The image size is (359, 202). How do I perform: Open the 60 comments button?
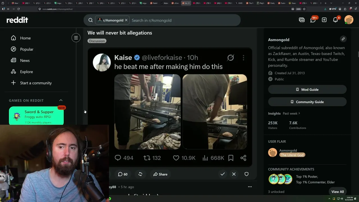click(123, 174)
